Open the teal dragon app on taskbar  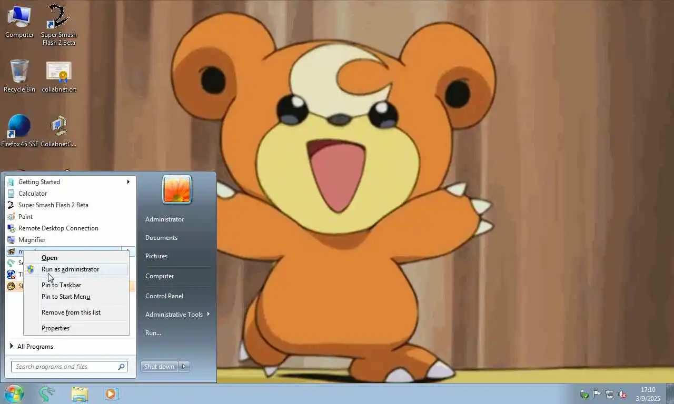(47, 393)
